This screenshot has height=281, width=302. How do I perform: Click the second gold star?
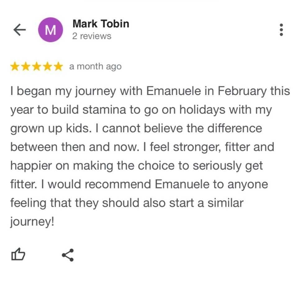[26, 67]
